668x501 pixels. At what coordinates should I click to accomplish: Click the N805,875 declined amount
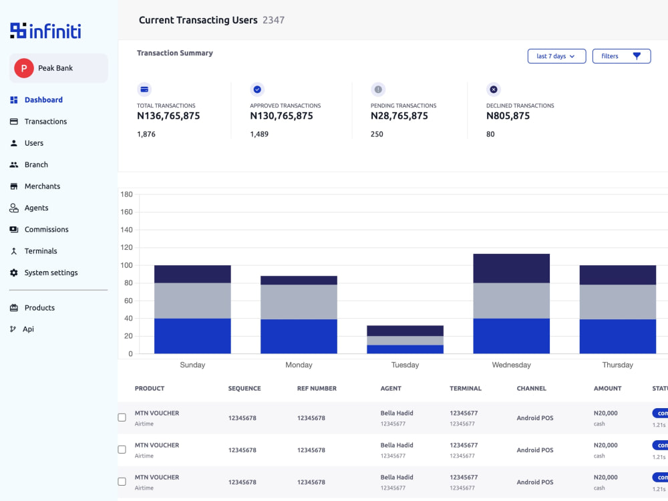click(x=508, y=116)
